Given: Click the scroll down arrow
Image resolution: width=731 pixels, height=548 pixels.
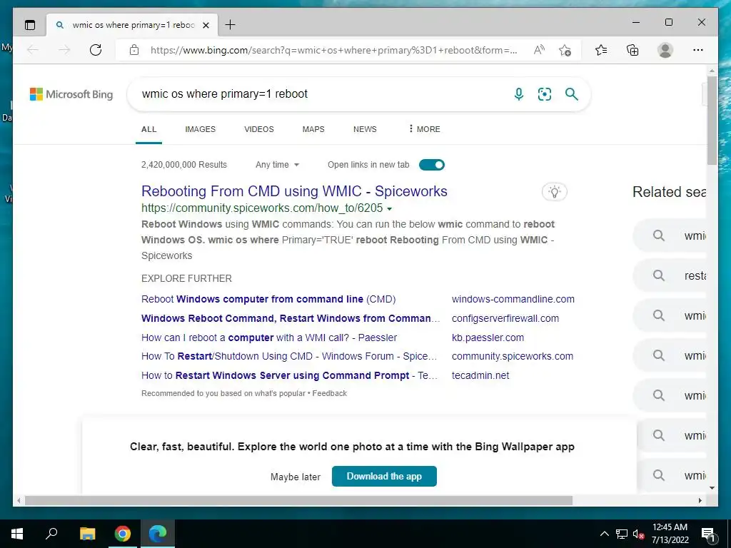Looking at the screenshot, I should [712, 488].
